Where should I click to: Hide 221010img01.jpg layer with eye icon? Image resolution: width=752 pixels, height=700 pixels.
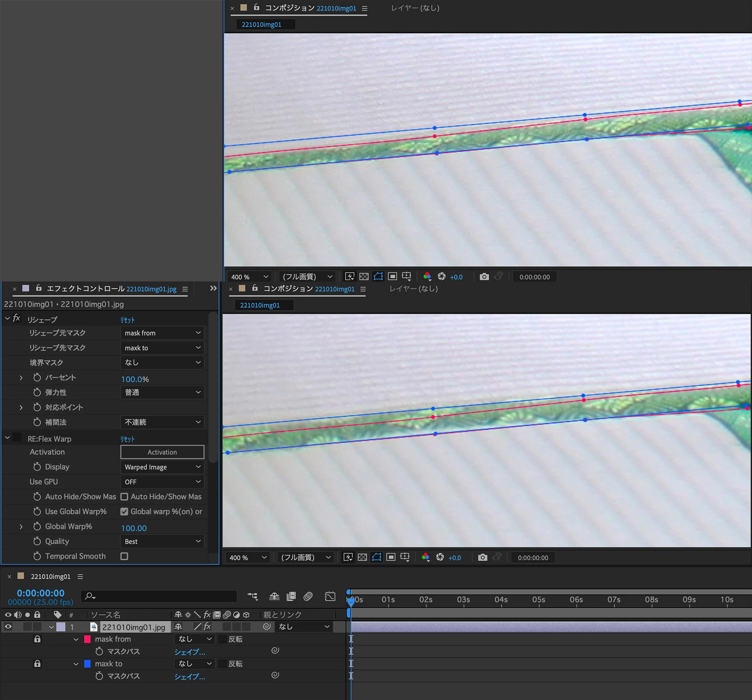pos(8,627)
